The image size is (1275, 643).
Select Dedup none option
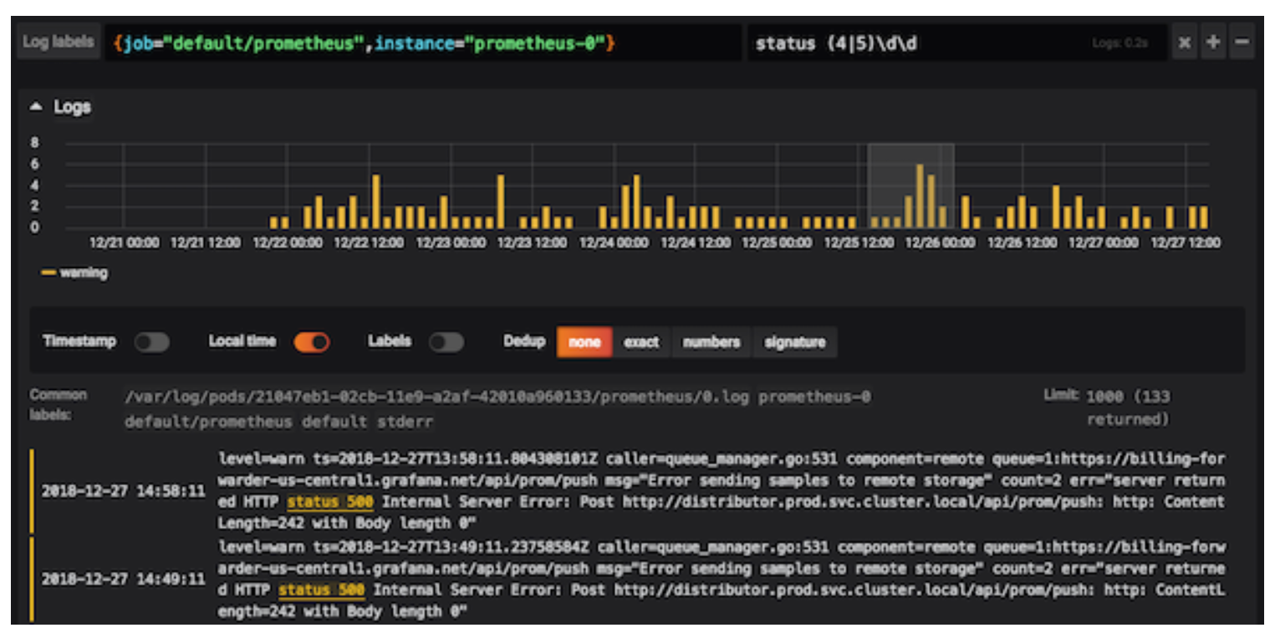584,342
